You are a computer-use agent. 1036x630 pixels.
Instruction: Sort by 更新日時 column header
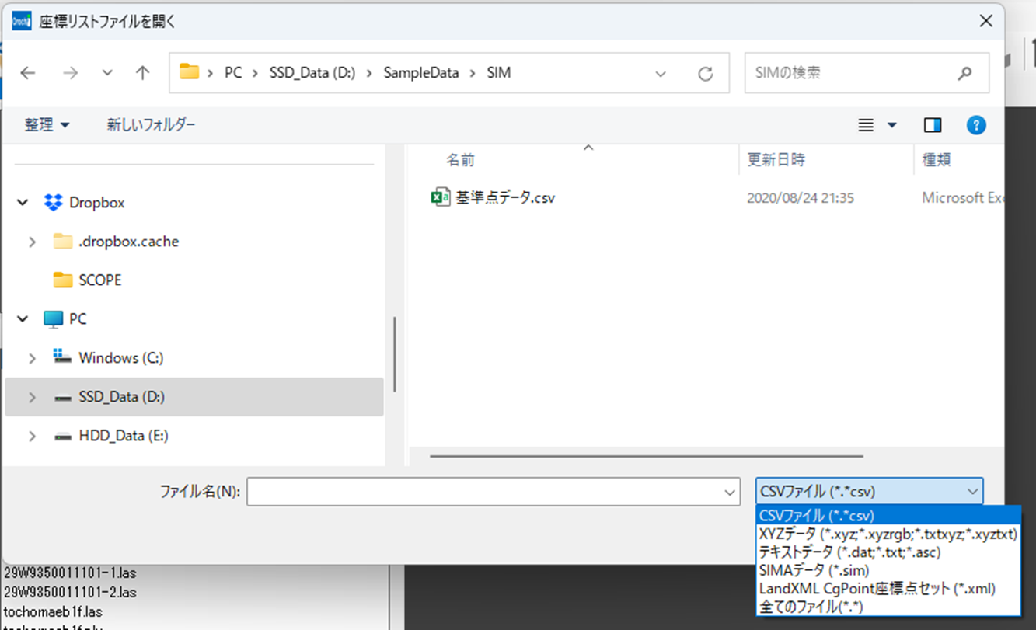coord(776,160)
